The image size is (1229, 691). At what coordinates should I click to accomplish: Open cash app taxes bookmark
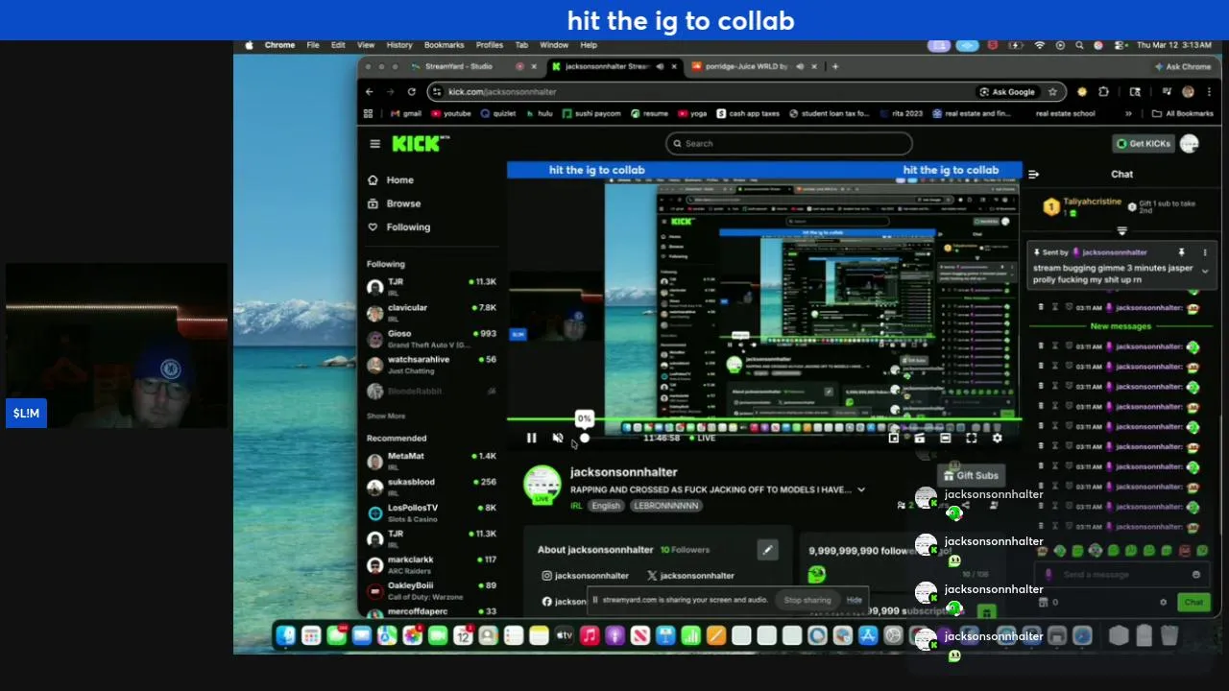pos(748,113)
